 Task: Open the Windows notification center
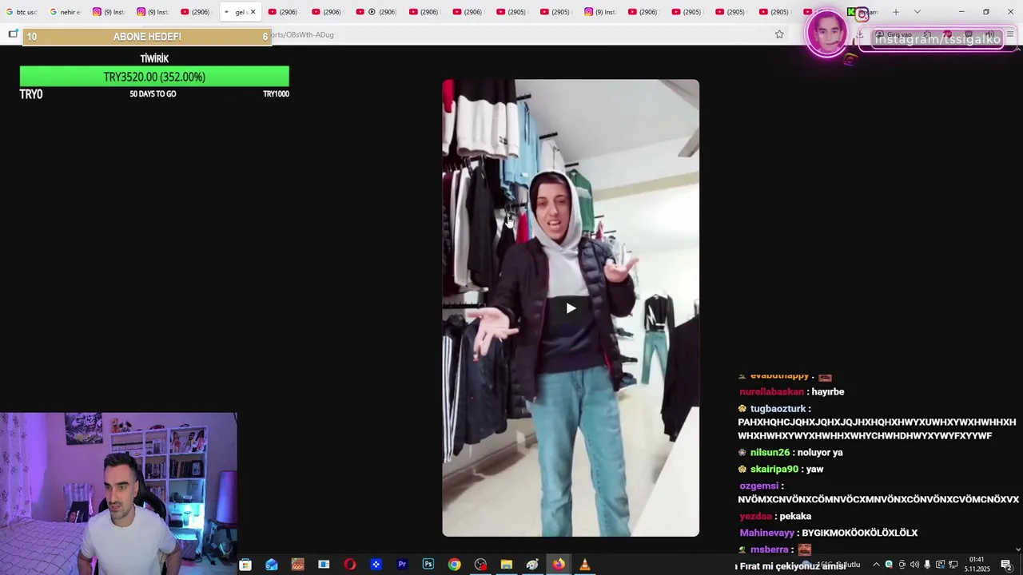[1006, 565]
